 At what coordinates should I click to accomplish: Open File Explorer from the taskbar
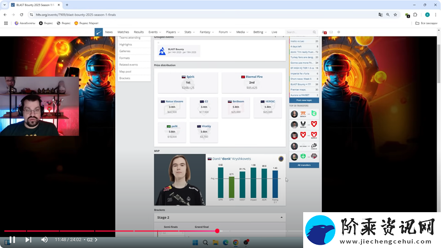coord(216,242)
